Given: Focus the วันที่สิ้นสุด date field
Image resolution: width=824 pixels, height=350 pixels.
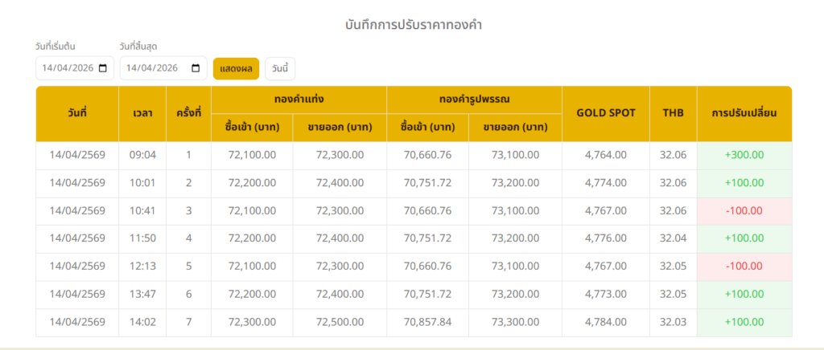Looking at the screenshot, I should tap(153, 68).
